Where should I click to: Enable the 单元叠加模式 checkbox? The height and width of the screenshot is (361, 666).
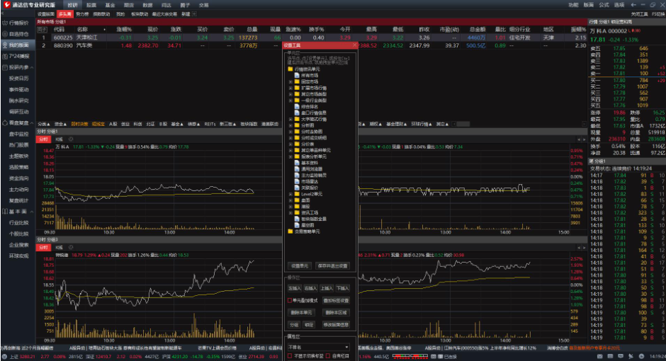[290, 300]
